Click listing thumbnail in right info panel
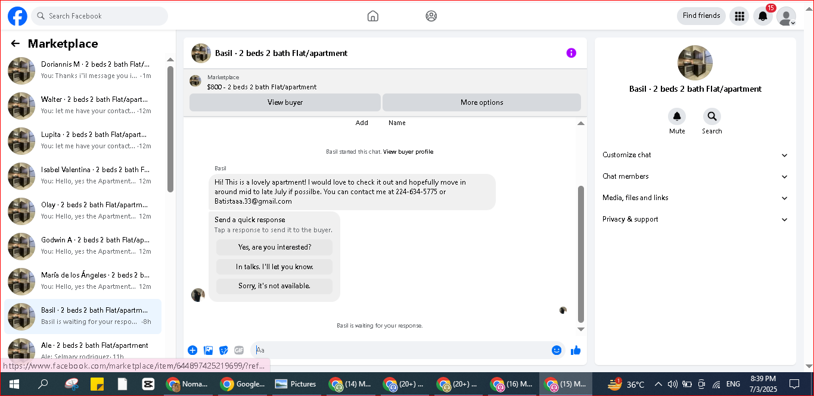This screenshot has height=396, width=814. point(695,63)
